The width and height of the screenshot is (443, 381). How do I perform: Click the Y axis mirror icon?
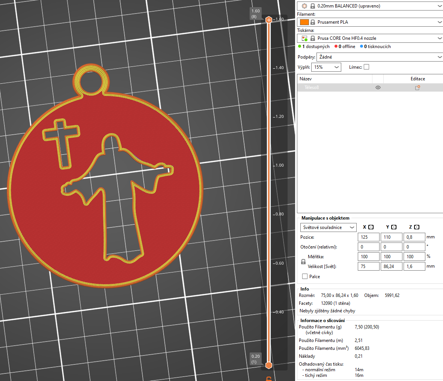click(x=394, y=227)
